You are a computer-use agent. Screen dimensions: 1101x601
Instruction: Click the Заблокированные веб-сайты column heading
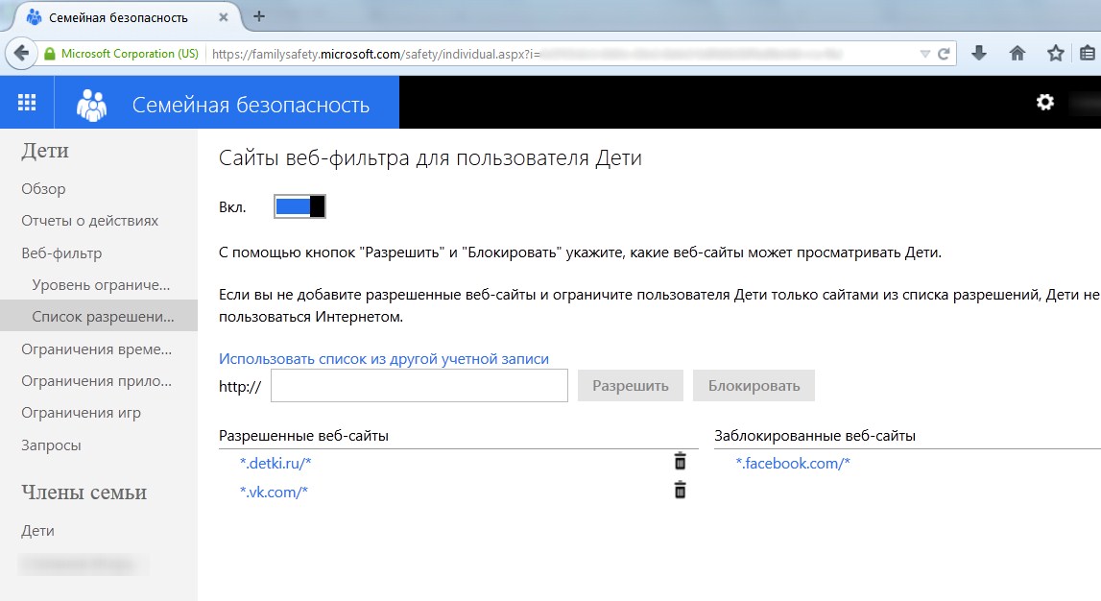pyautogui.click(x=815, y=435)
